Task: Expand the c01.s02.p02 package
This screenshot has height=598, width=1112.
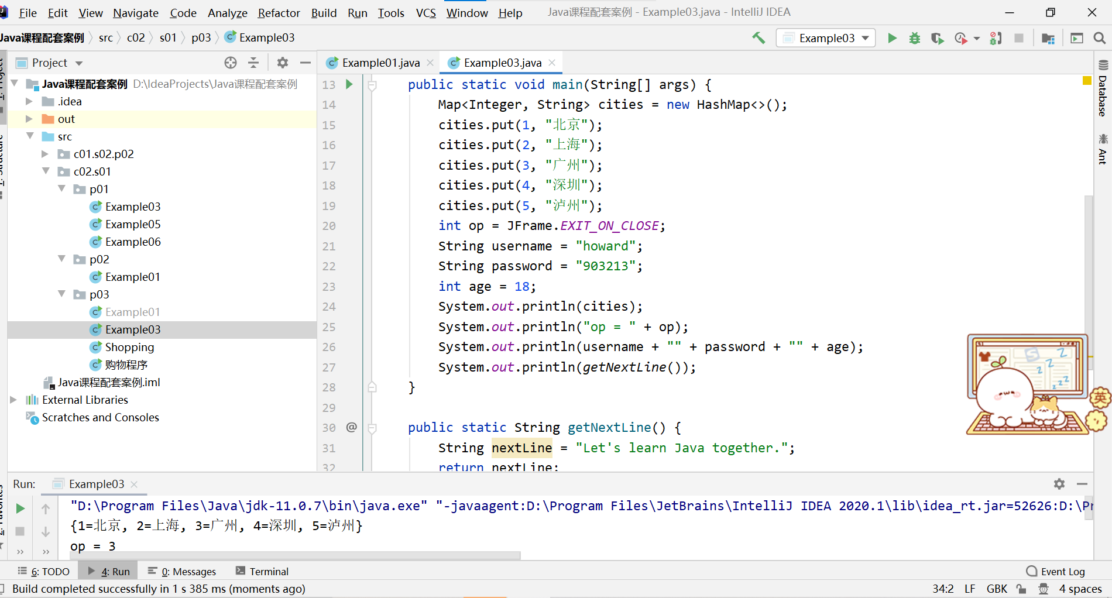Action: 45,154
